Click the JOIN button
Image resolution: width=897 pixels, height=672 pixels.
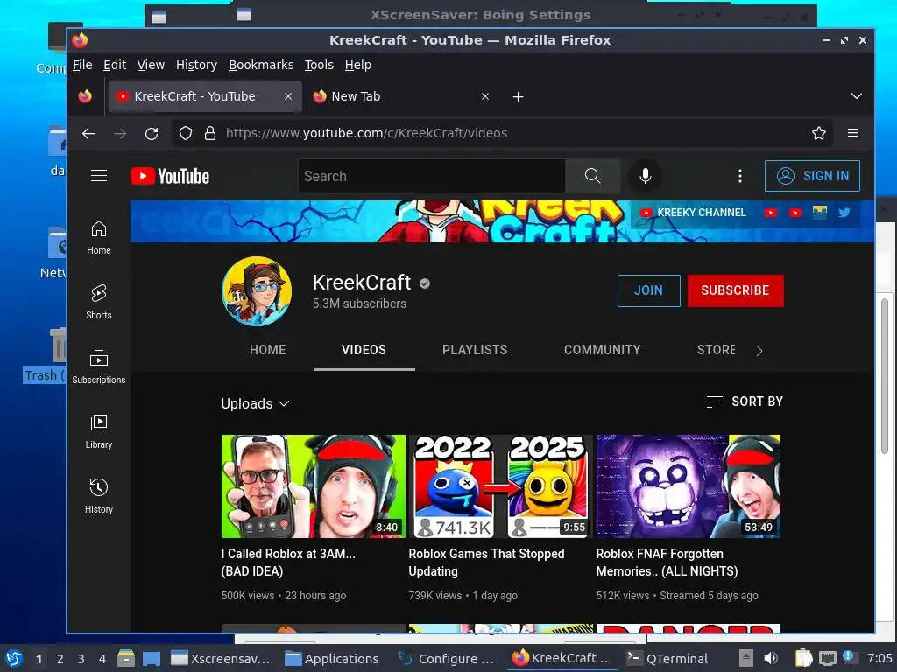tap(648, 290)
